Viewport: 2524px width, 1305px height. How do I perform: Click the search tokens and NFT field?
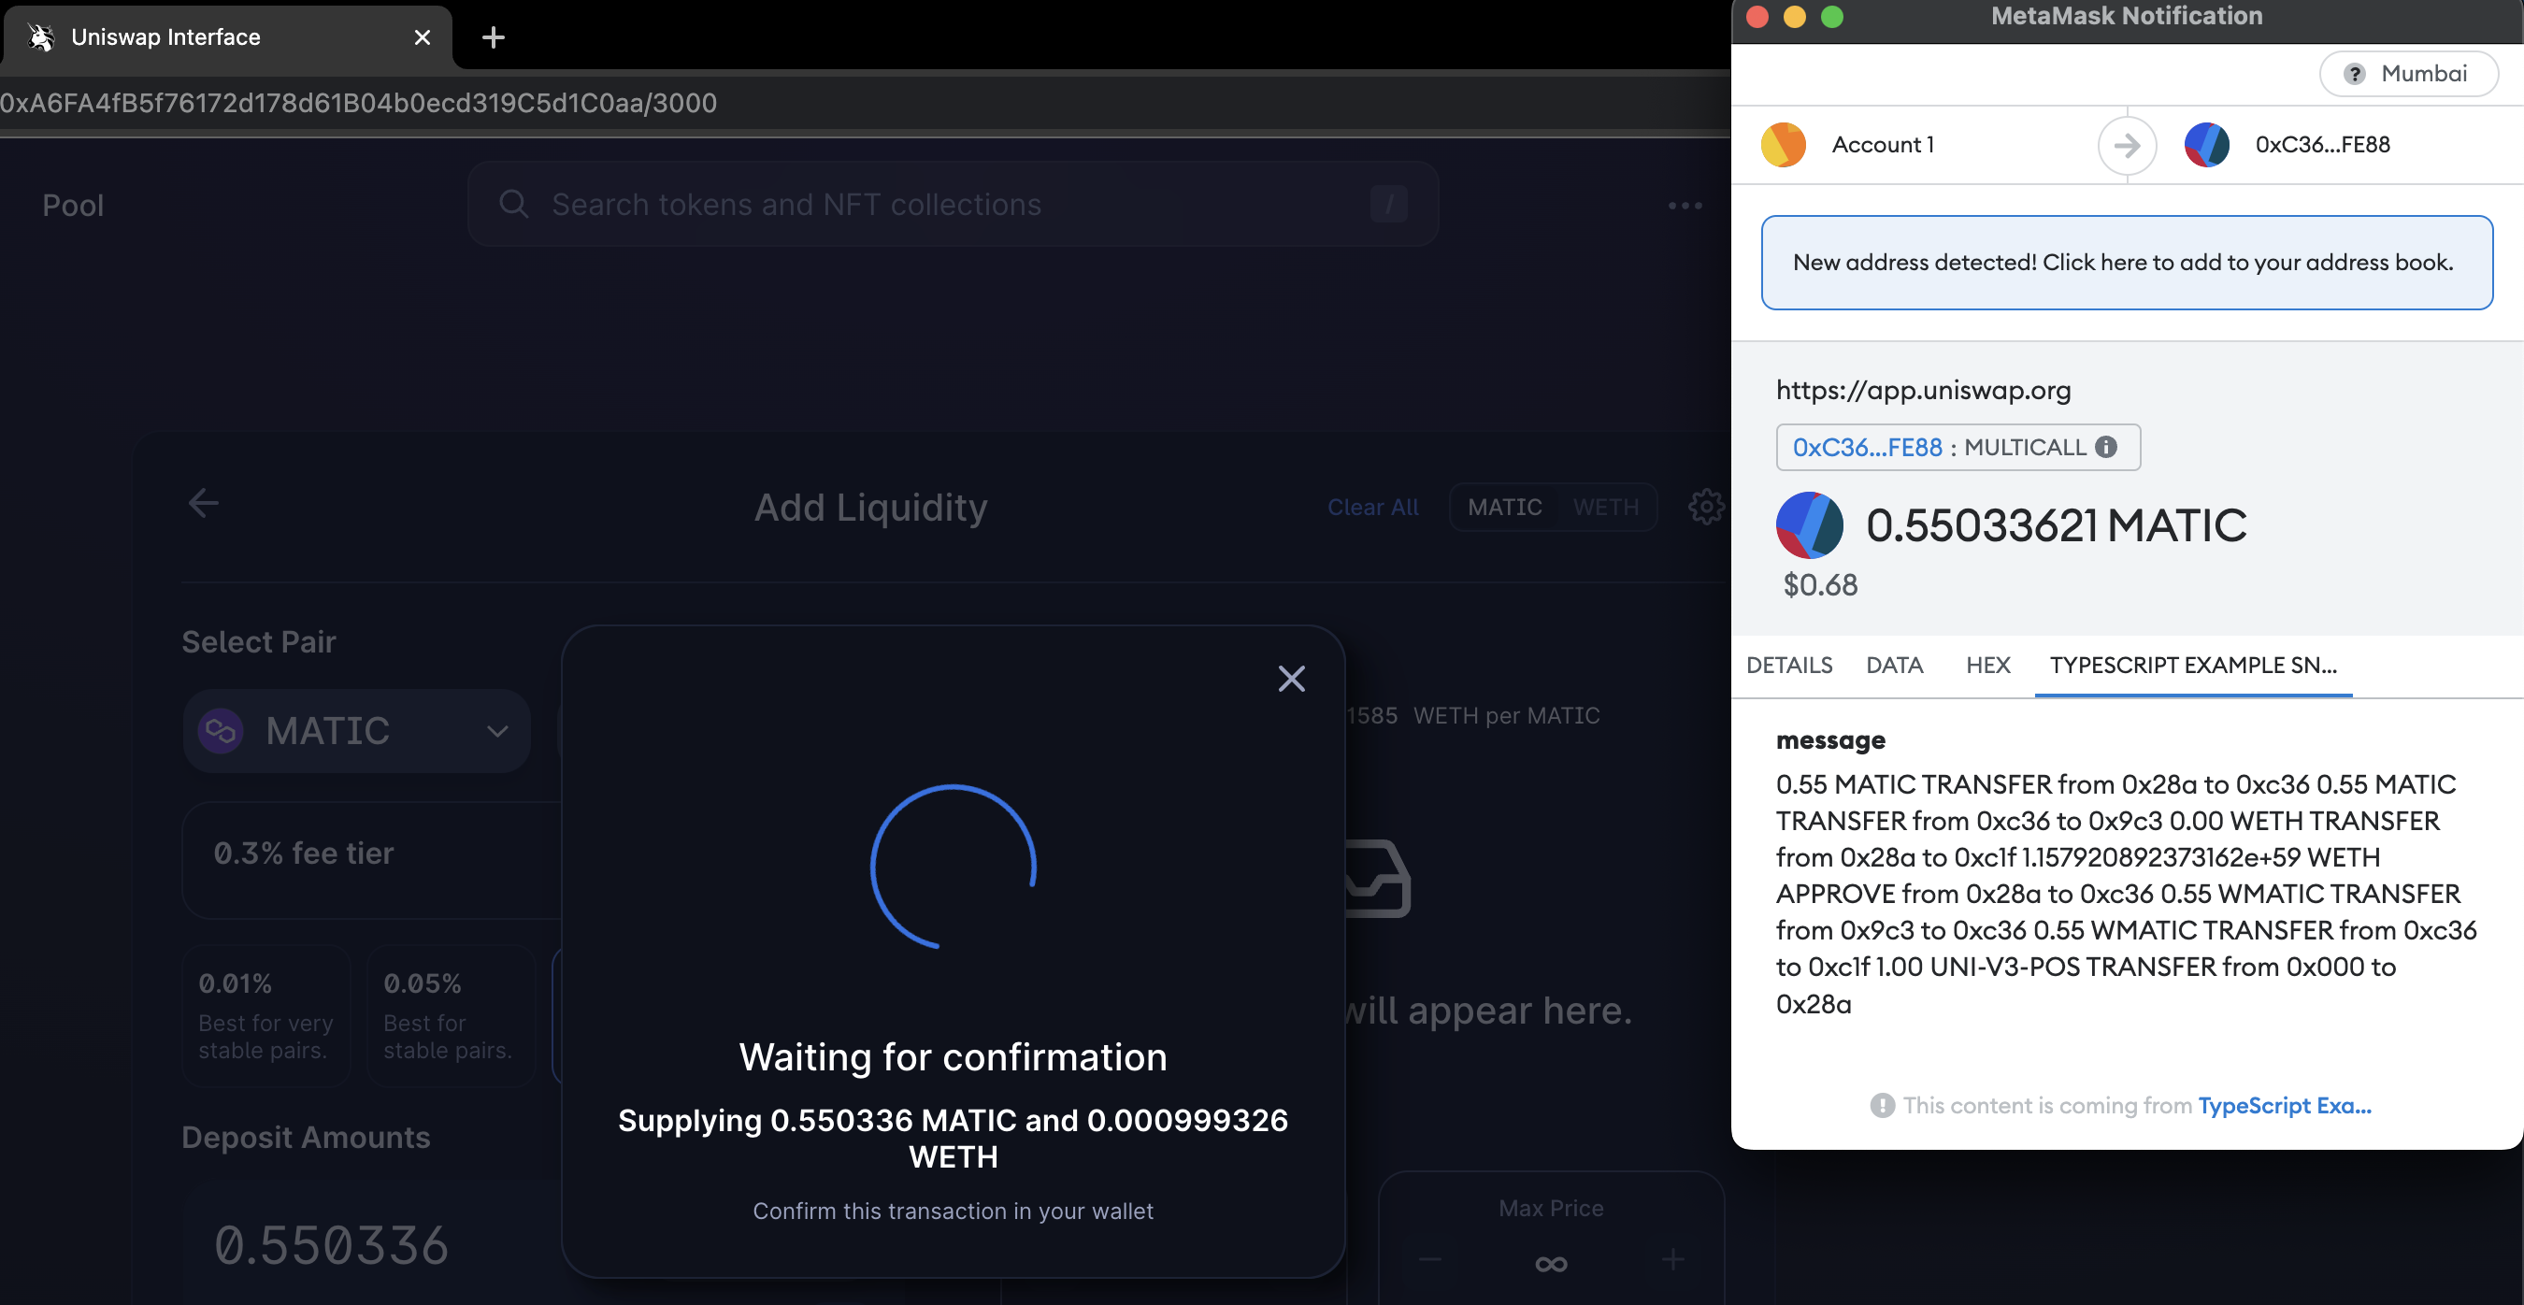pyautogui.click(x=951, y=204)
